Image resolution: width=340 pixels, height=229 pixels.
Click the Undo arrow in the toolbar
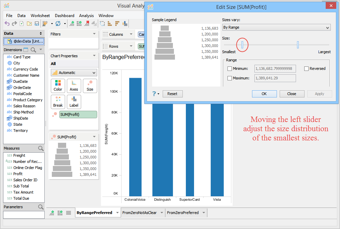[7, 24]
